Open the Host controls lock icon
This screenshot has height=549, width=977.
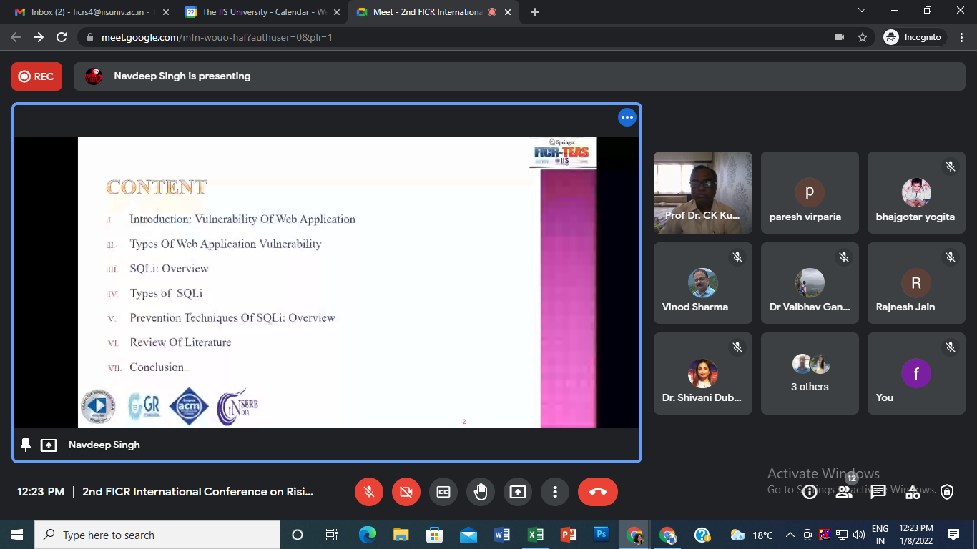(947, 492)
